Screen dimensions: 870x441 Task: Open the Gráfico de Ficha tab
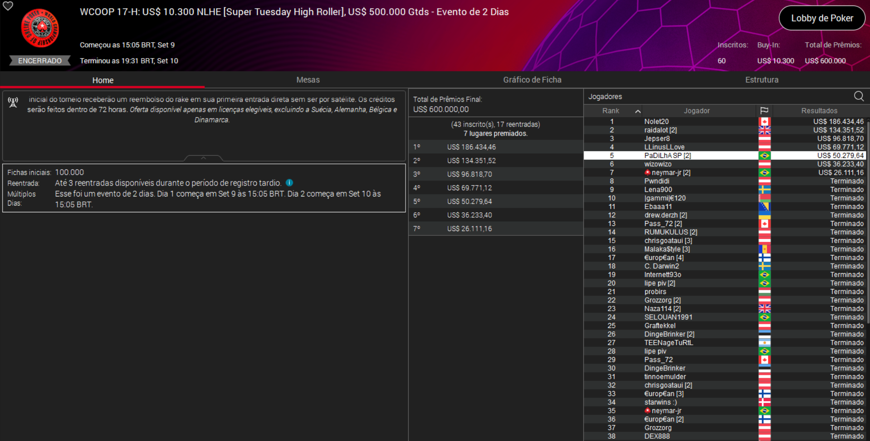click(532, 80)
